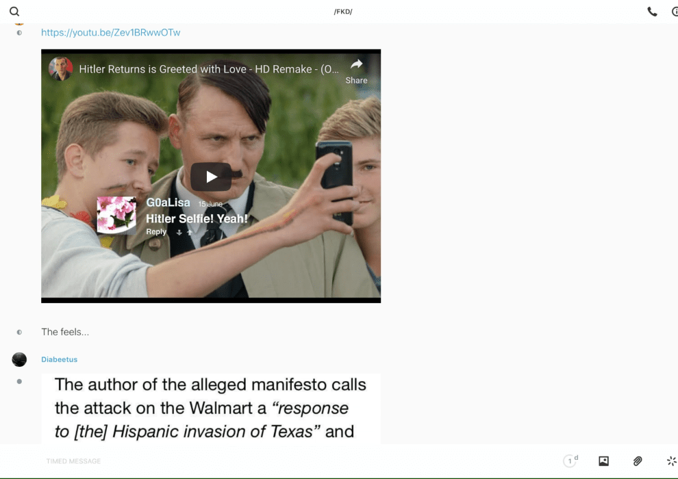Click the Diabeetus sender name
Viewport: 678px width, 479px height.
tap(60, 359)
